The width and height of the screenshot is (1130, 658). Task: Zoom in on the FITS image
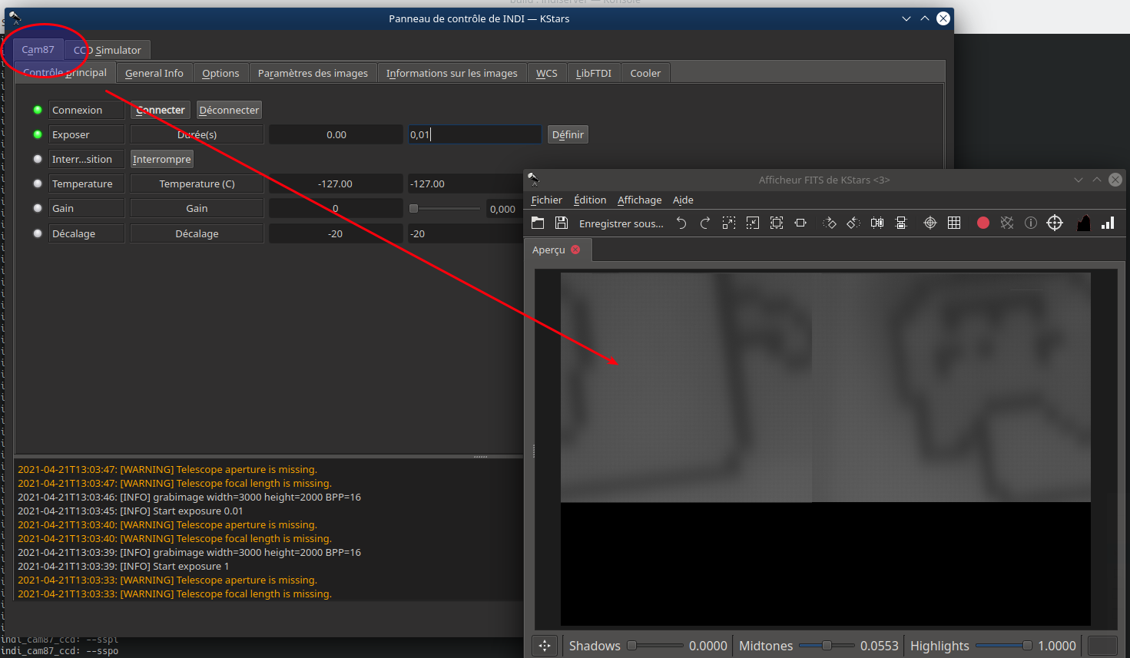point(729,223)
